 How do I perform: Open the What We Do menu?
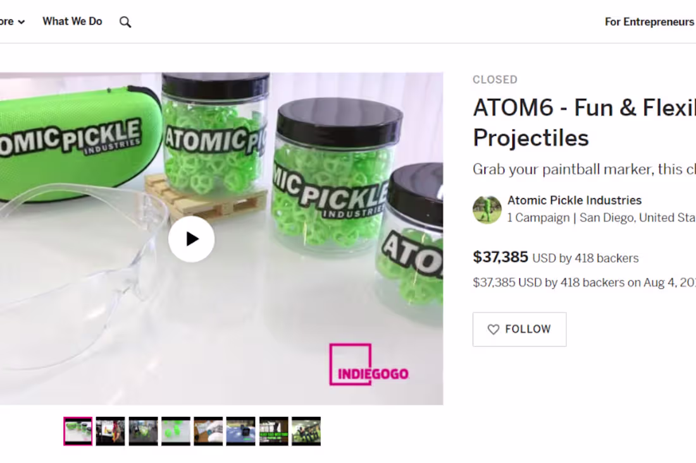[72, 21]
